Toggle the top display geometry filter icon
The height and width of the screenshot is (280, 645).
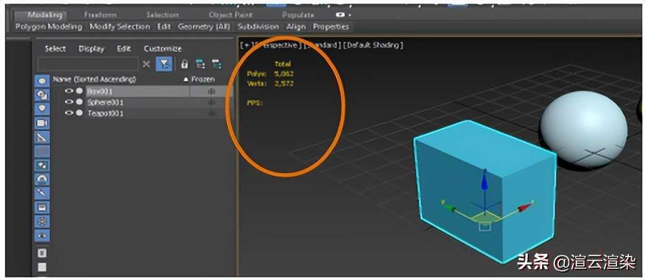click(x=42, y=81)
